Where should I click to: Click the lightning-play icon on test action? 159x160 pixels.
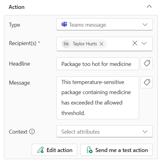pyautogui.click(x=89, y=150)
